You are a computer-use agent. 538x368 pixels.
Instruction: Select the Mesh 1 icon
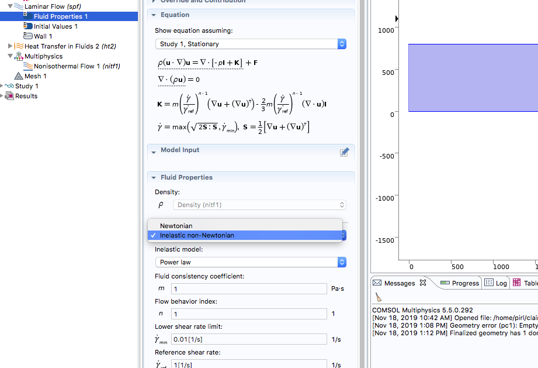[19, 76]
